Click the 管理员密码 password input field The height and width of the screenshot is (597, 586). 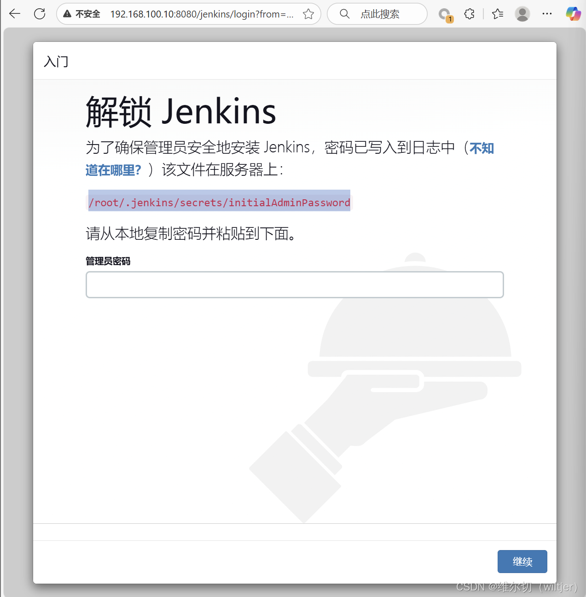point(295,284)
